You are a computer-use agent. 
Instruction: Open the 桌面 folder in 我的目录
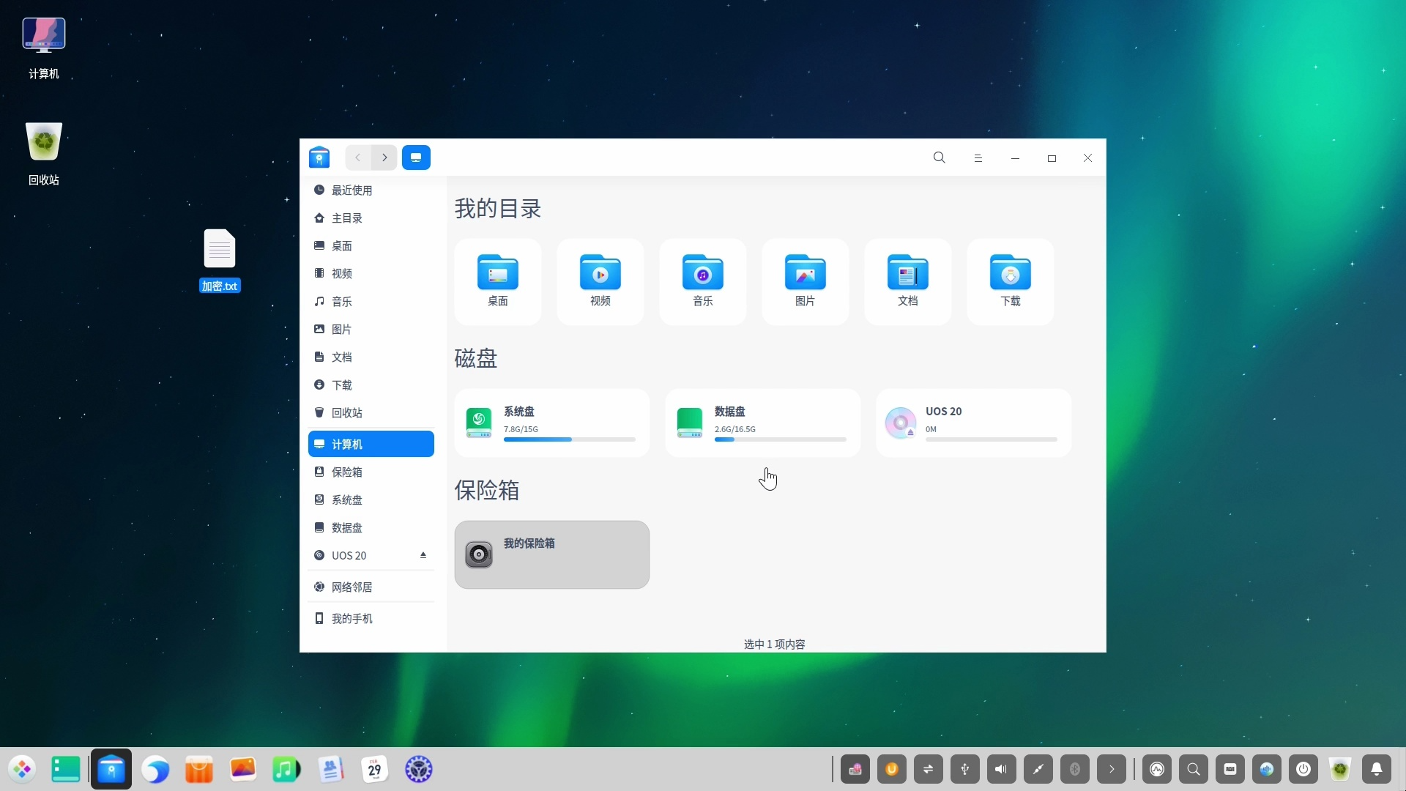click(x=498, y=281)
